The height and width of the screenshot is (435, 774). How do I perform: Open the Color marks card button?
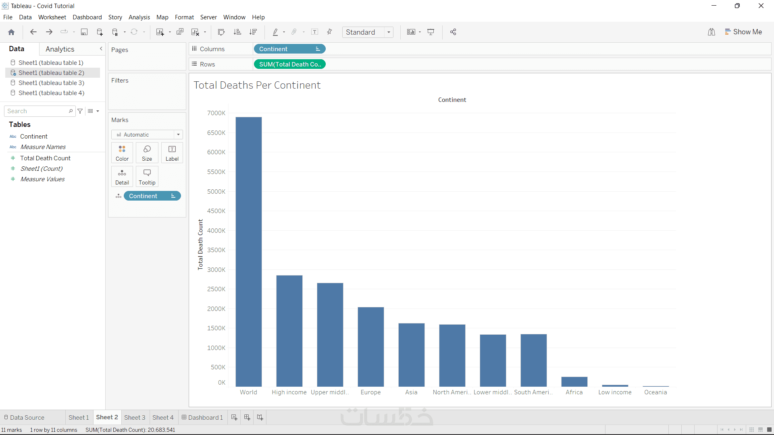tap(122, 153)
